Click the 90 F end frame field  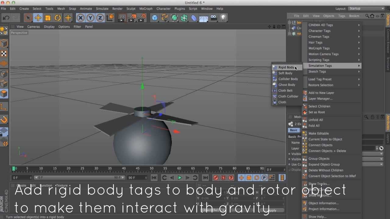click(x=137, y=178)
